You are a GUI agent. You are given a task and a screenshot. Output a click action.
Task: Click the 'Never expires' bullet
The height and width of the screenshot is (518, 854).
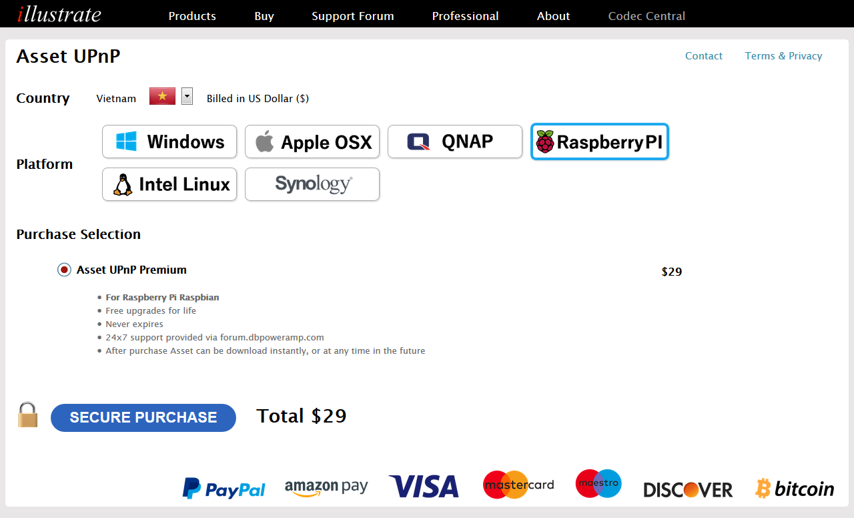pyautogui.click(x=134, y=324)
